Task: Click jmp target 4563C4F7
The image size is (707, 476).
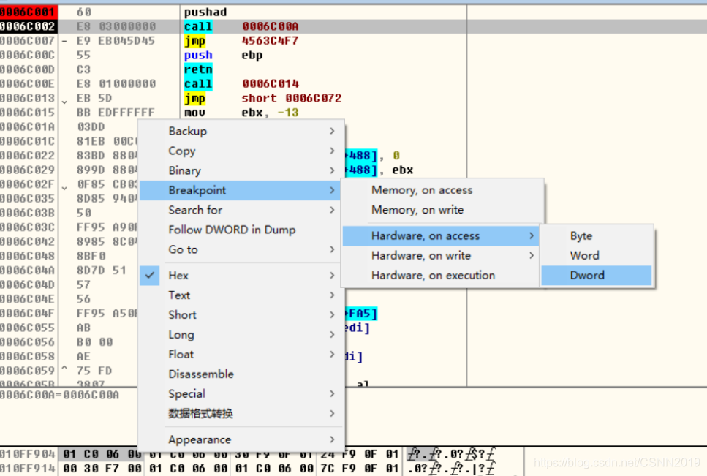Action: (270, 41)
